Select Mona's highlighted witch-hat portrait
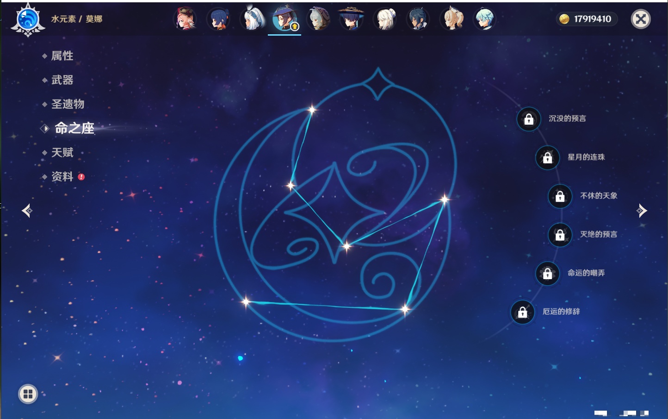Image resolution: width=668 pixels, height=419 pixels. point(285,19)
